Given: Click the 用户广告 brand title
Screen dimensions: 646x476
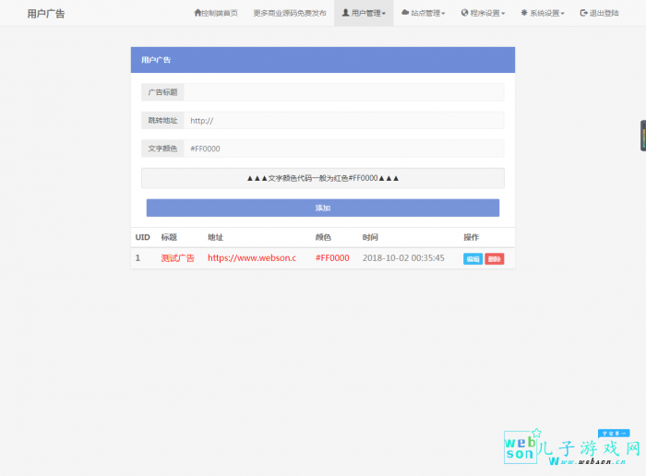Looking at the screenshot, I should (x=46, y=14).
